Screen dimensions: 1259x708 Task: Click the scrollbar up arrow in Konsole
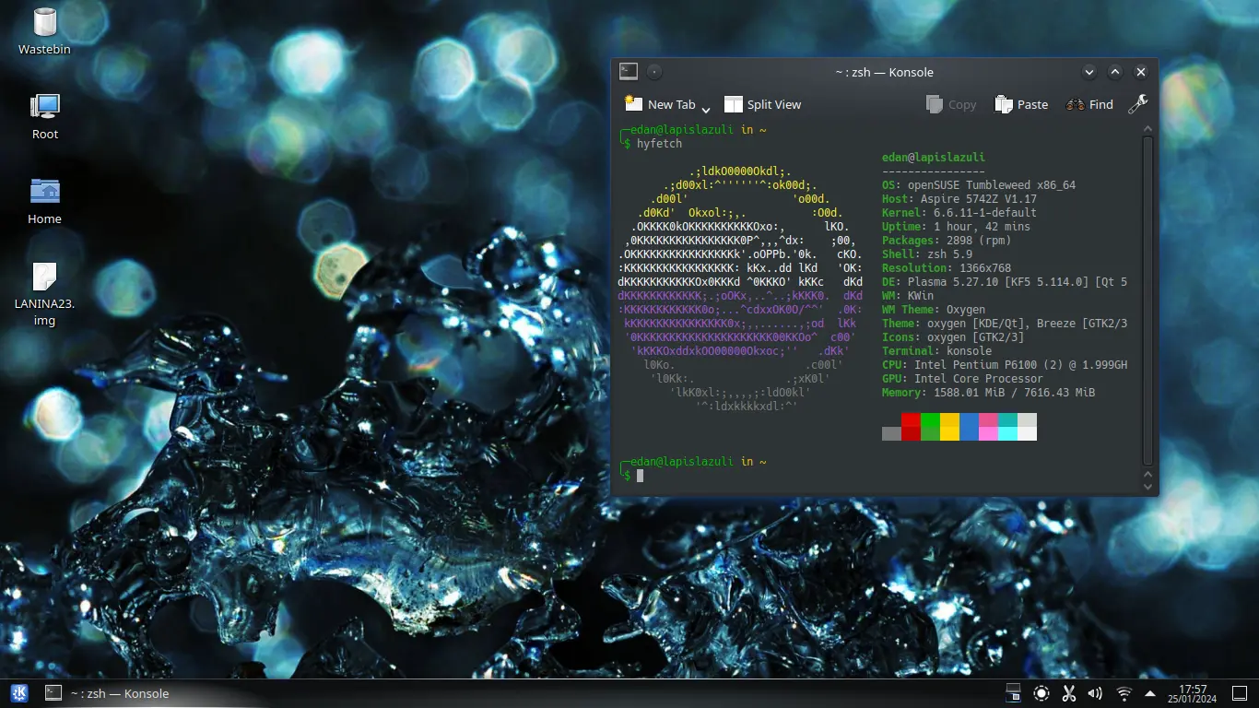tap(1147, 128)
